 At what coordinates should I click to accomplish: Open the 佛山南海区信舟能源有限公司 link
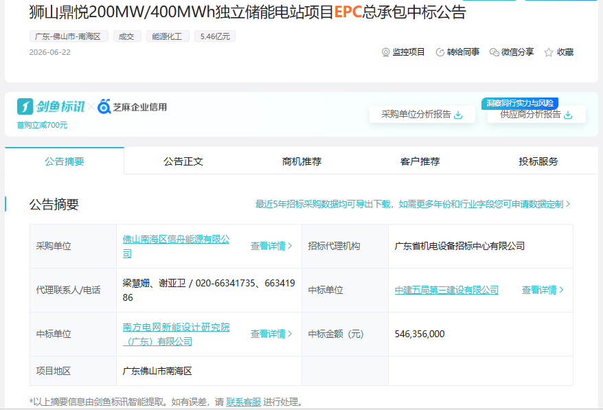coord(176,246)
